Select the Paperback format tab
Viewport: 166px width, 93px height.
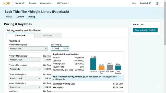point(20,35)
